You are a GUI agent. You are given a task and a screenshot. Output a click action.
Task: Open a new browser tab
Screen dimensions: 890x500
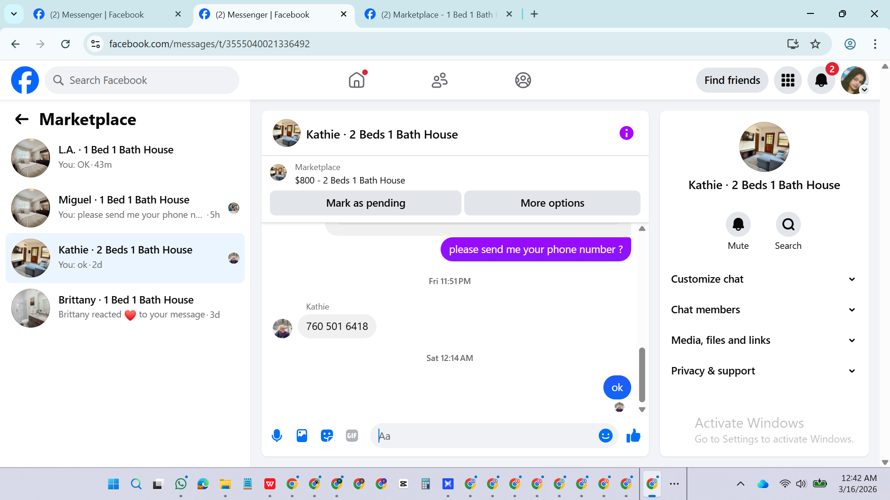534,14
